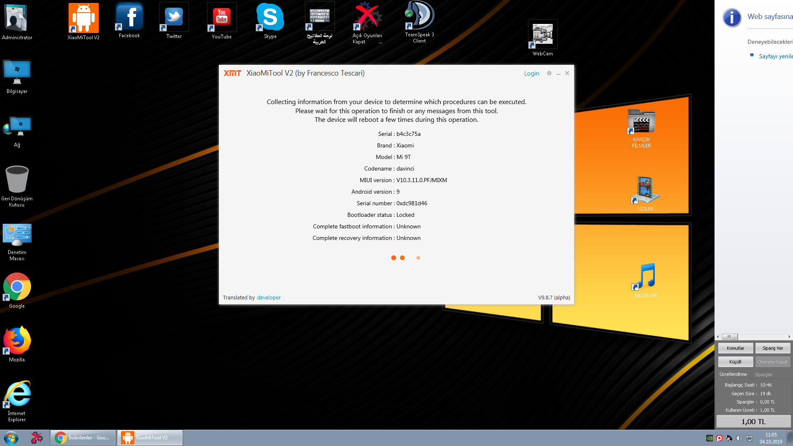This screenshot has height=446, width=793.
Task: Click pinned game-closer icon on taskbar
Action: tap(36, 438)
